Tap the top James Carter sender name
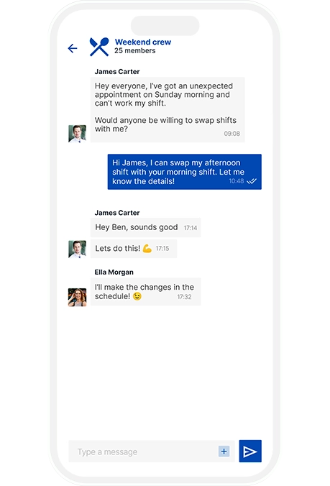Screen dimensions: 330x486 pyautogui.click(x=117, y=72)
